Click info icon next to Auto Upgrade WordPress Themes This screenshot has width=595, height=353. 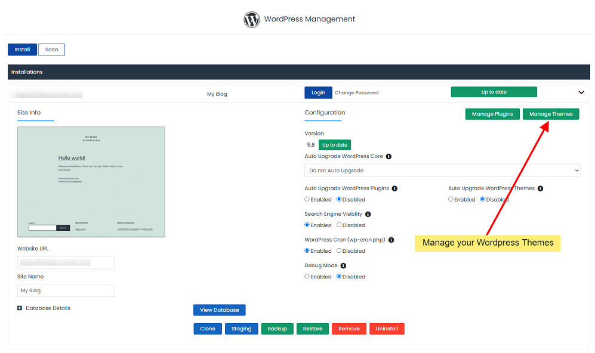pyautogui.click(x=540, y=188)
